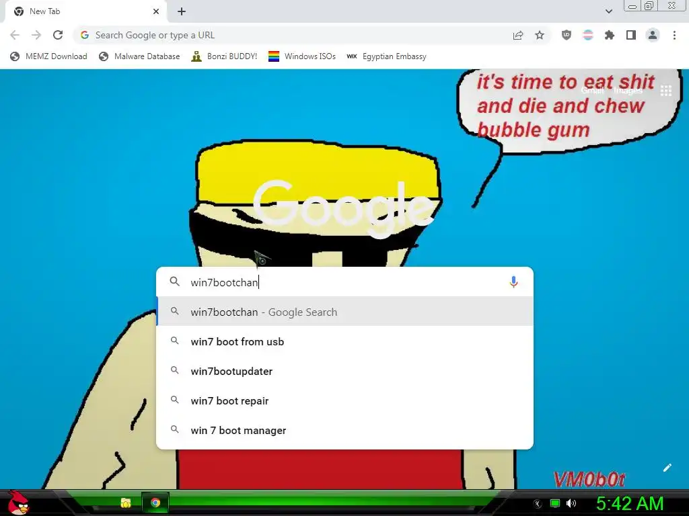Viewport: 689px width, 516px height.
Task: Customize this page with the pencil icon
Action: [667, 468]
